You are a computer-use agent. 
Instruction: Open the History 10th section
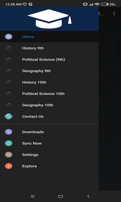tap(49, 82)
